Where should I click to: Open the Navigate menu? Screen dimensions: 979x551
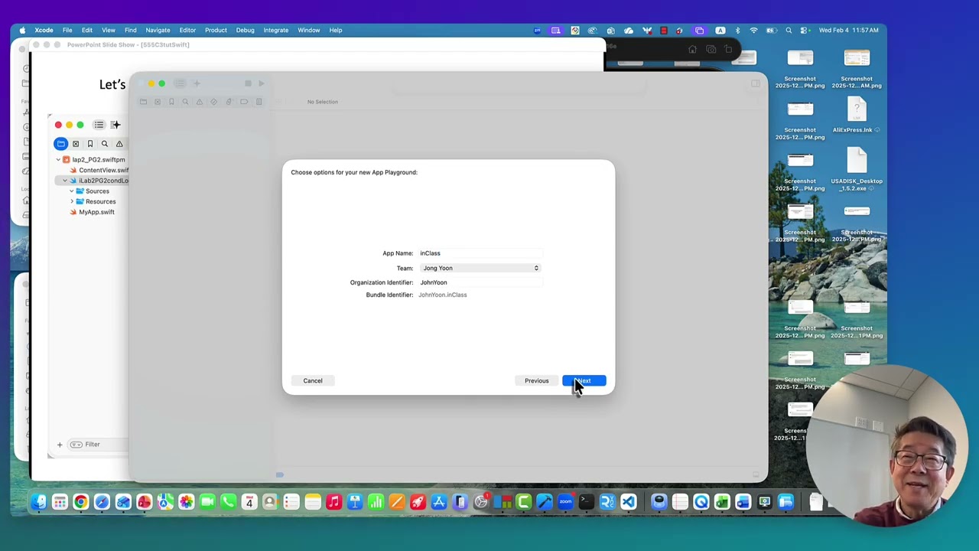pos(158,30)
